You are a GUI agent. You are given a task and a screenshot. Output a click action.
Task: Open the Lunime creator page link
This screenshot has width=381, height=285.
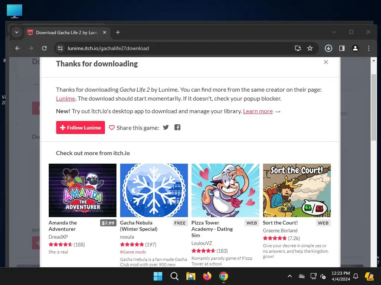point(65,99)
